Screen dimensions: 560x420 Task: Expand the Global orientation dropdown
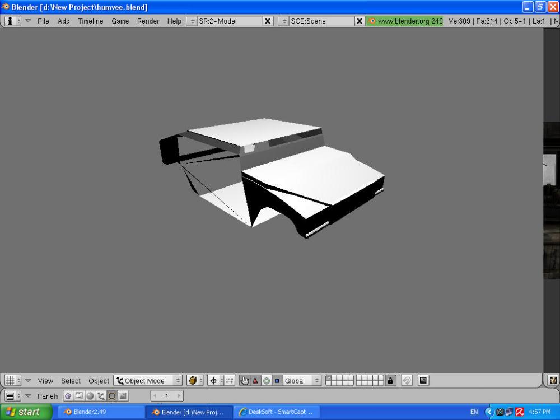[302, 381]
